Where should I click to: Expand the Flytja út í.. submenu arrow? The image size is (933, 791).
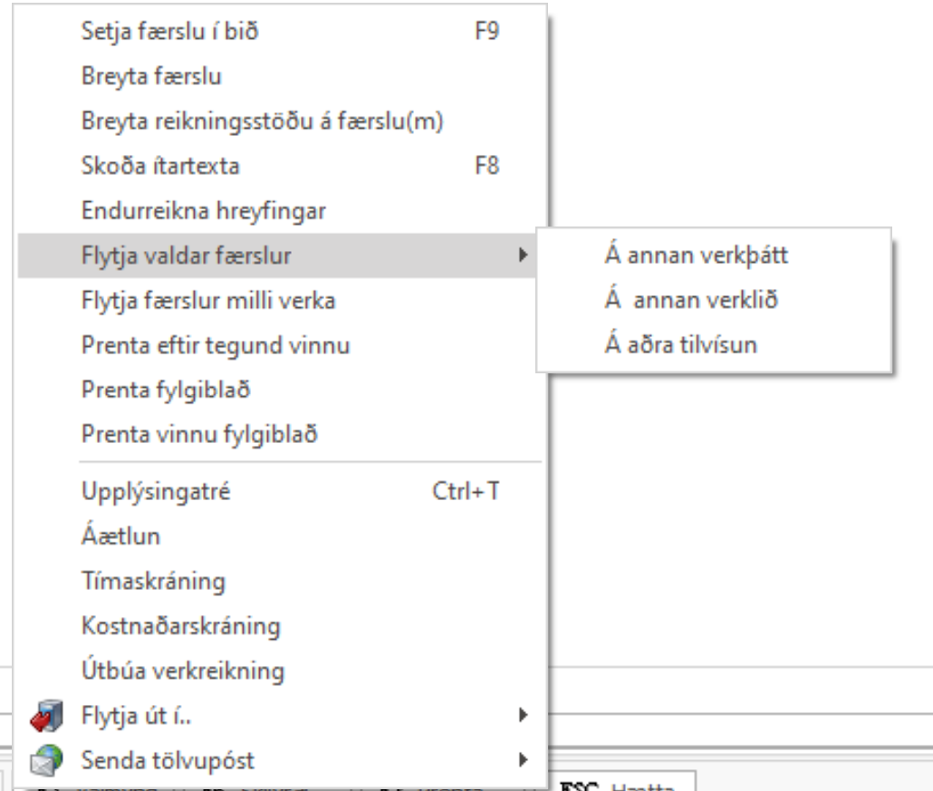pyautogui.click(x=521, y=716)
